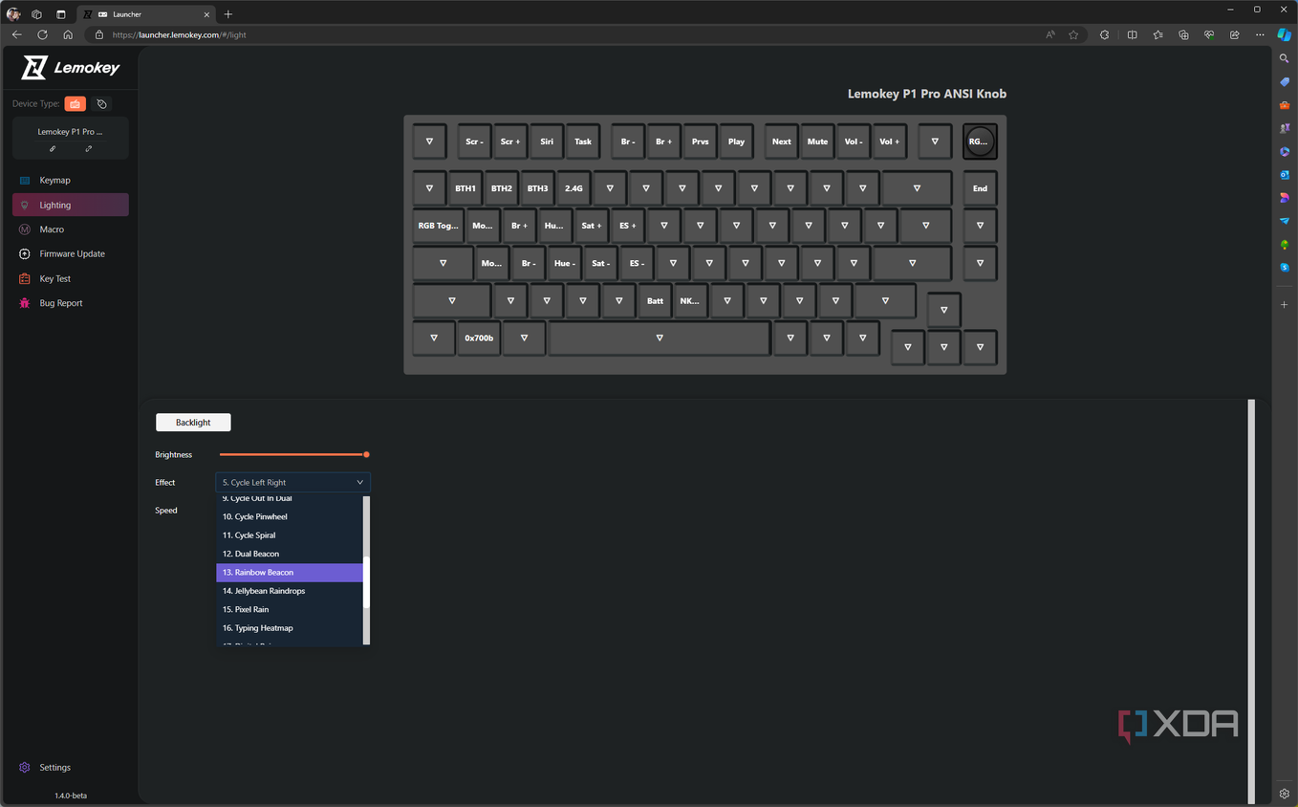The height and width of the screenshot is (807, 1298).
Task: Open the Macro section
Action: coord(71,229)
